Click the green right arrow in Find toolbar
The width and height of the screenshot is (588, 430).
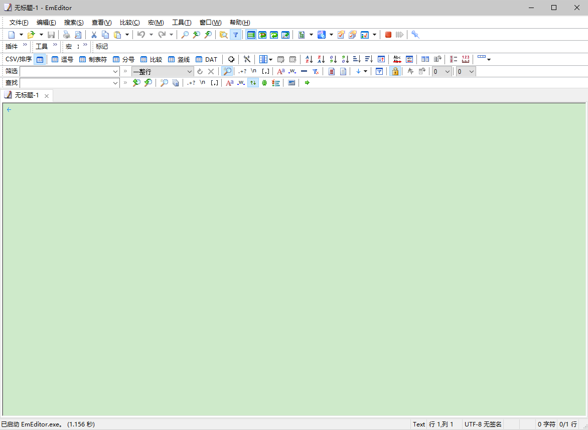307,83
